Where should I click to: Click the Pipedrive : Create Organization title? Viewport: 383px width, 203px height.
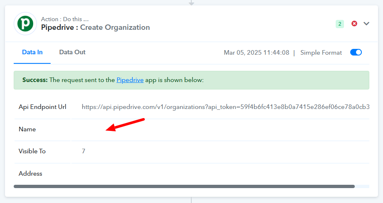[x=95, y=27]
